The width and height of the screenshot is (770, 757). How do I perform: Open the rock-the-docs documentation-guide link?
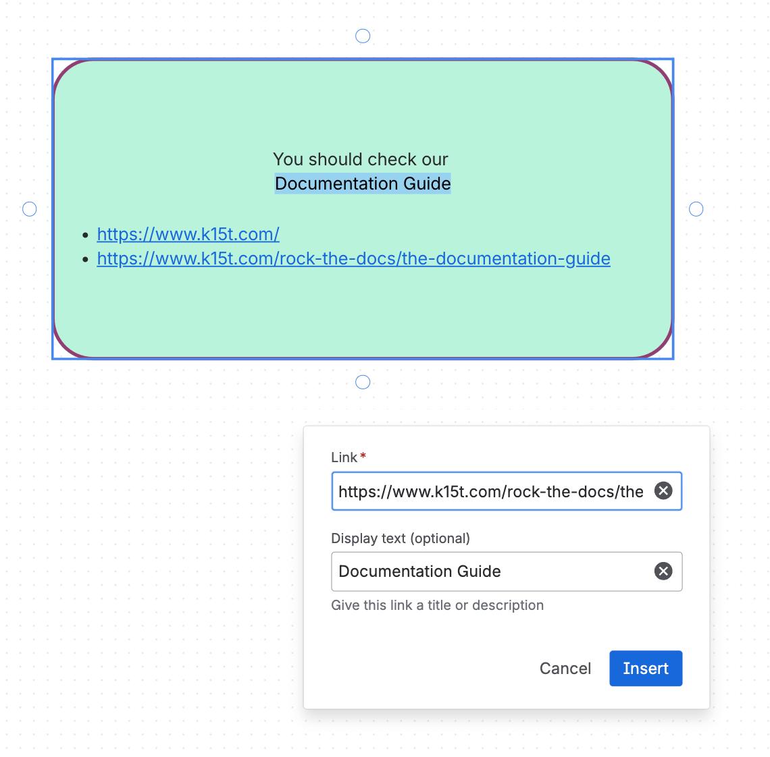click(353, 258)
